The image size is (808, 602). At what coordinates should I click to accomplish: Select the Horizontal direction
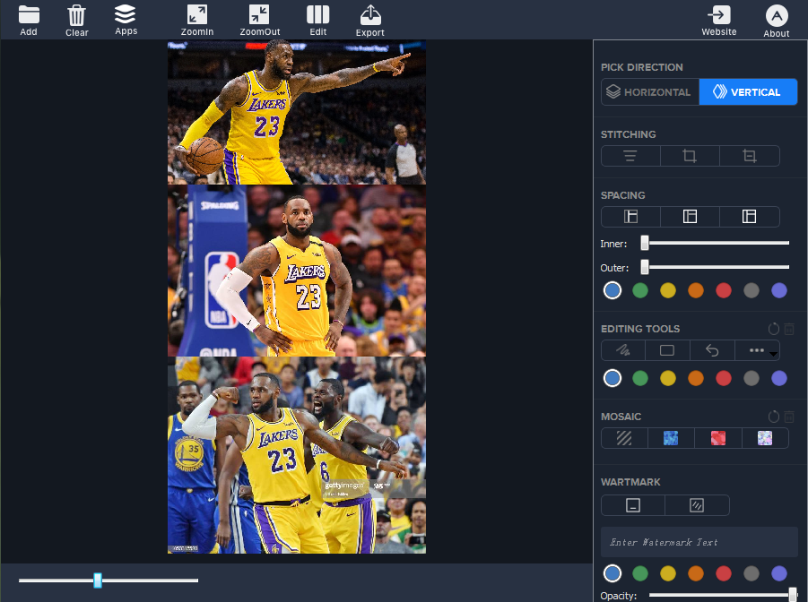pos(650,92)
